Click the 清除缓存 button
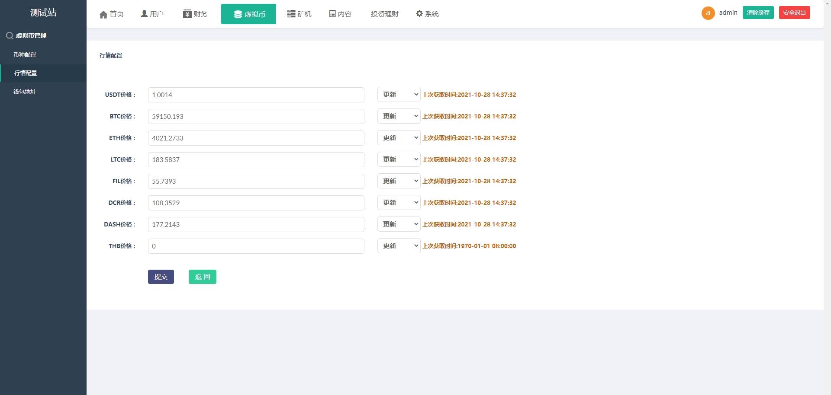831x395 pixels. (758, 13)
